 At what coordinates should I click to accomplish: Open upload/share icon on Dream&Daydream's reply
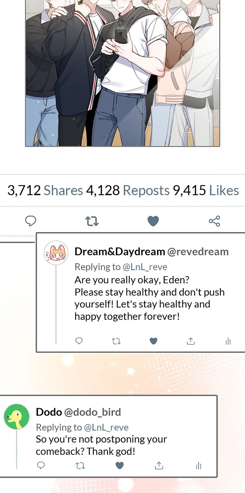tap(191, 341)
